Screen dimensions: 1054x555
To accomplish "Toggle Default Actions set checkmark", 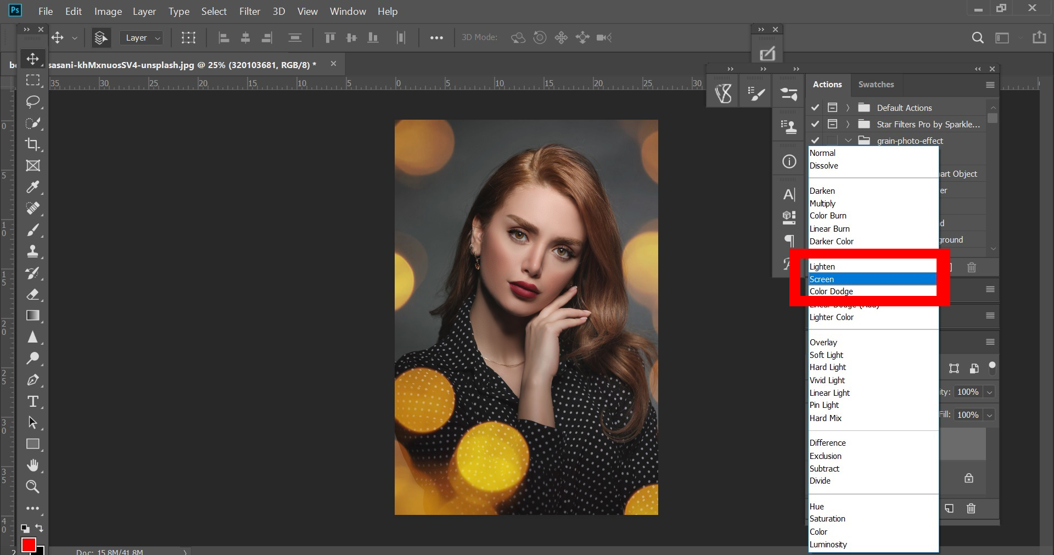I will click(815, 108).
